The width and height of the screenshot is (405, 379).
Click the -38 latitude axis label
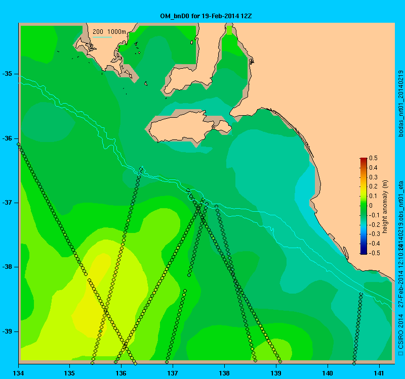click(7, 267)
